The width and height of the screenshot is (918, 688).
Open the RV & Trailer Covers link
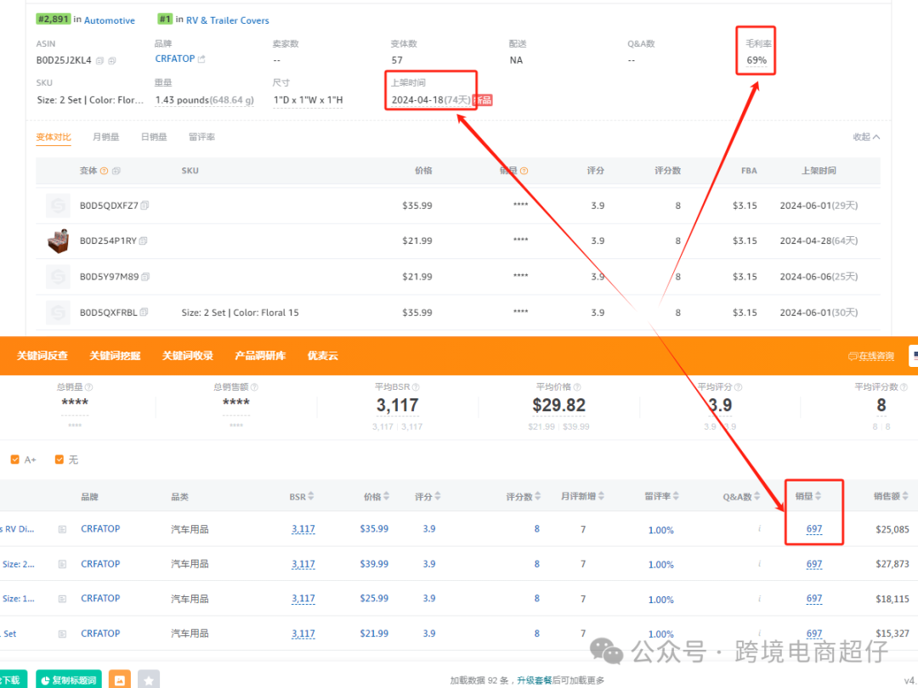pyautogui.click(x=228, y=20)
